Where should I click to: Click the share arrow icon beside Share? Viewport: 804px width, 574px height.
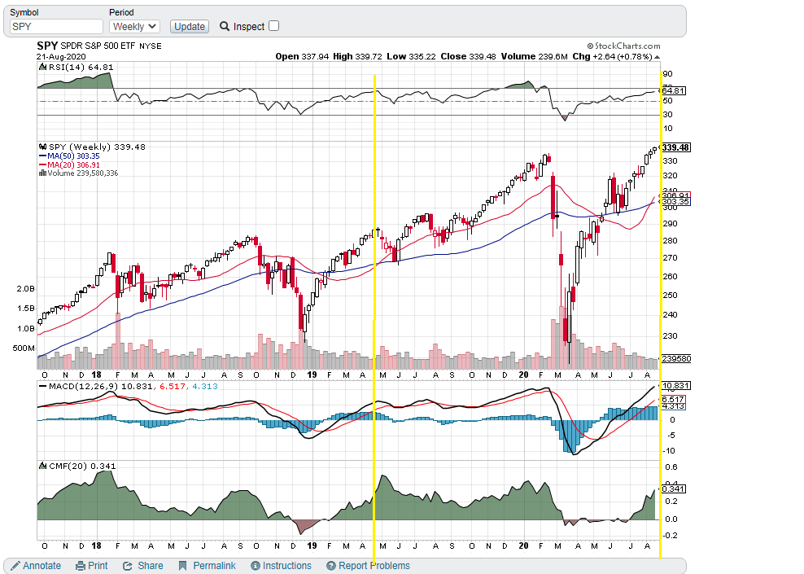[128, 566]
